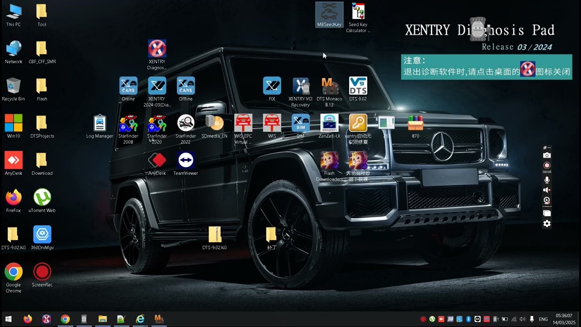Viewport: 581px width, 327px height.
Task: Open recordings gallery in recorder toolbar
Action: click(x=547, y=213)
